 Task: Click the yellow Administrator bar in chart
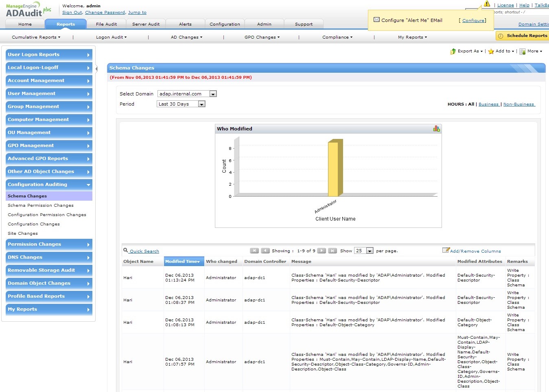334,169
